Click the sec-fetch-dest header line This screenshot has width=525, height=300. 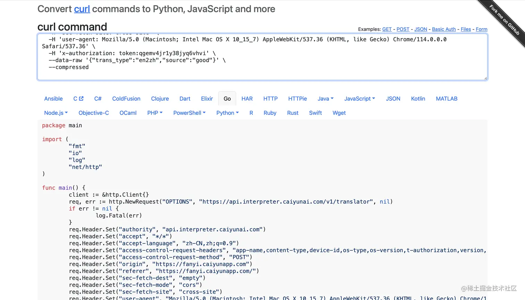pyautogui.click(x=137, y=278)
